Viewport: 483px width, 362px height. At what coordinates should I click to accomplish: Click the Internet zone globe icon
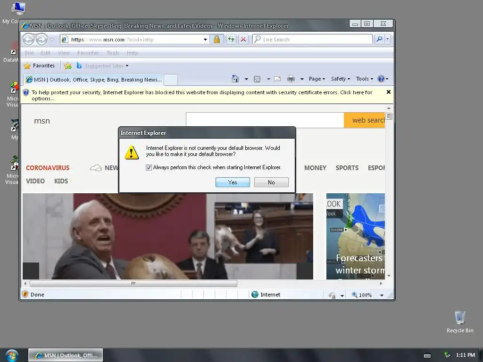[x=255, y=294]
